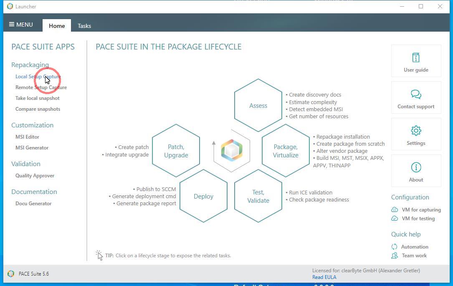The height and width of the screenshot is (286, 453).
Task: Click the PACE Suite center cube logo
Action: [x=232, y=150]
